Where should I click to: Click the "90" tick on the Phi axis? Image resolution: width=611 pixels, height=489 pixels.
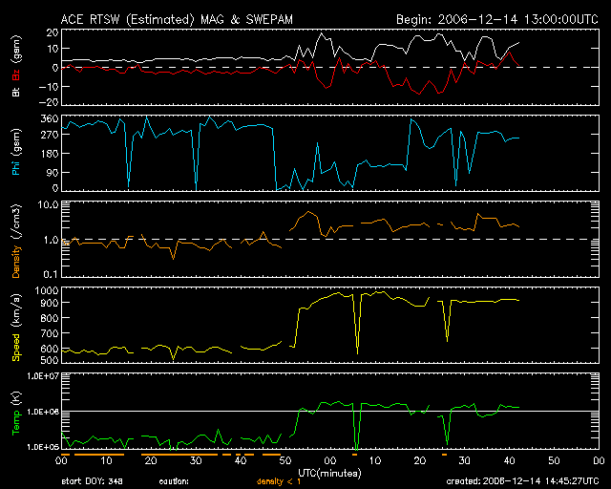(53, 172)
